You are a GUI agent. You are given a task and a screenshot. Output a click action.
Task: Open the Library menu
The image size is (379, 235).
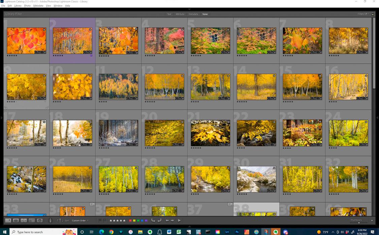click(18, 6)
